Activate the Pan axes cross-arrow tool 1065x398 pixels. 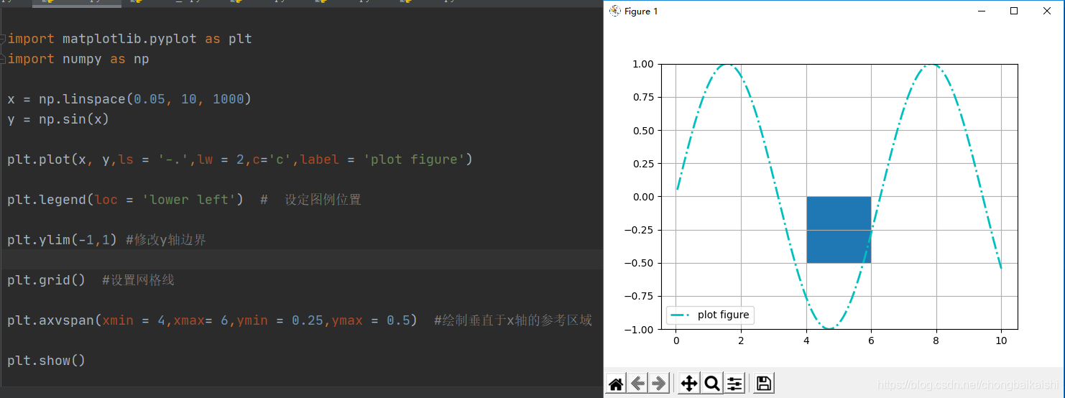pos(689,384)
